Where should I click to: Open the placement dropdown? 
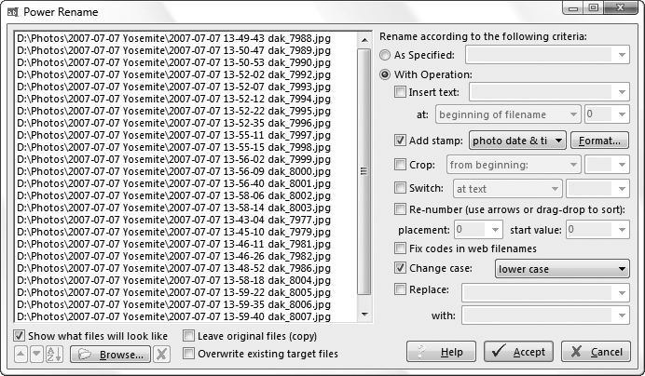tap(478, 229)
